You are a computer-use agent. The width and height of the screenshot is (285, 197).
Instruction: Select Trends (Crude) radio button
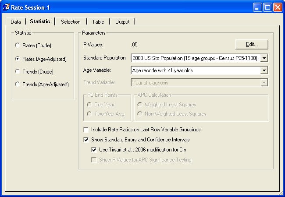pos(18,71)
